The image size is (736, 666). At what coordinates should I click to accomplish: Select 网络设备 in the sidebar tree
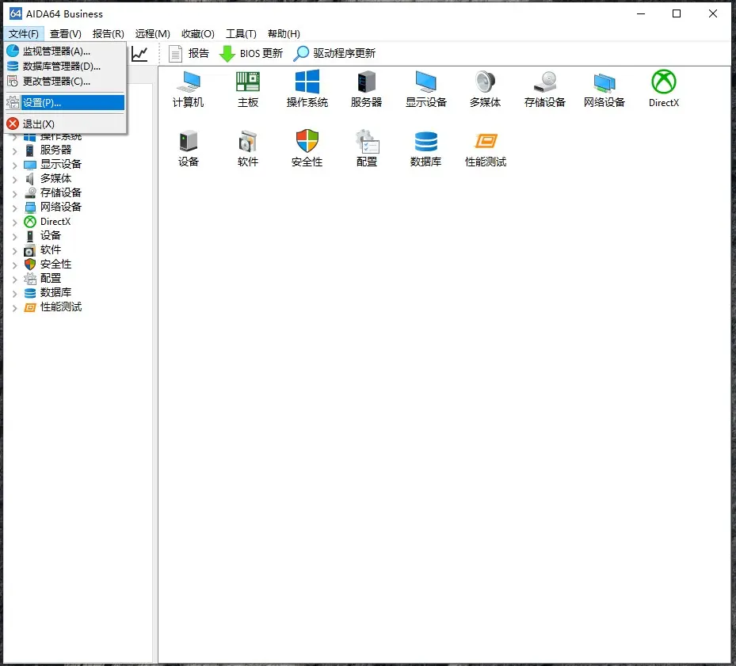pyautogui.click(x=61, y=207)
